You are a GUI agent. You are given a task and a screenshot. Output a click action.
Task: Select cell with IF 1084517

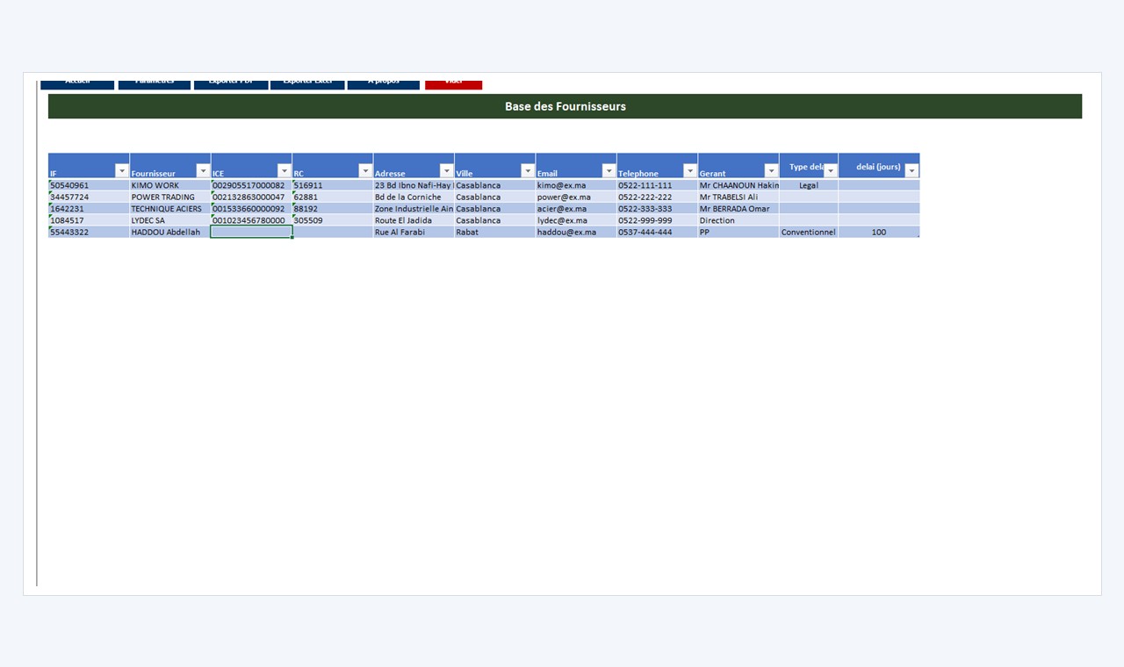pyautogui.click(x=89, y=220)
